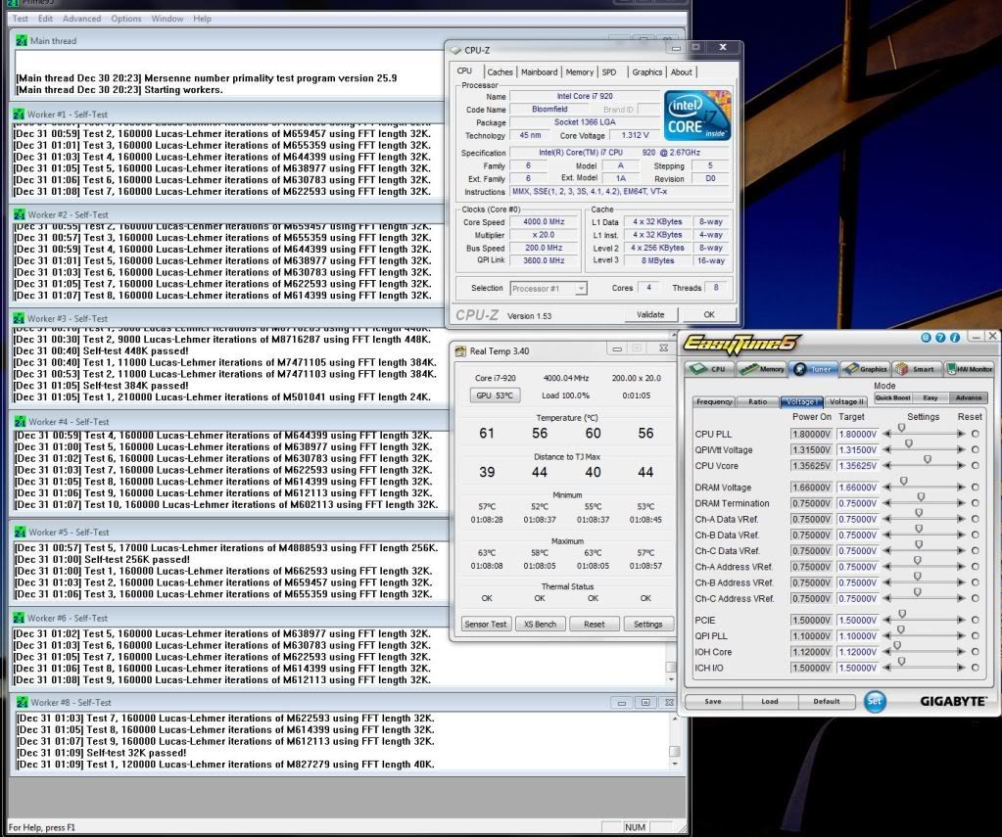Click the Worker #8 Self-Test window icon
Viewport: 1002px width, 837px height.
point(23,702)
